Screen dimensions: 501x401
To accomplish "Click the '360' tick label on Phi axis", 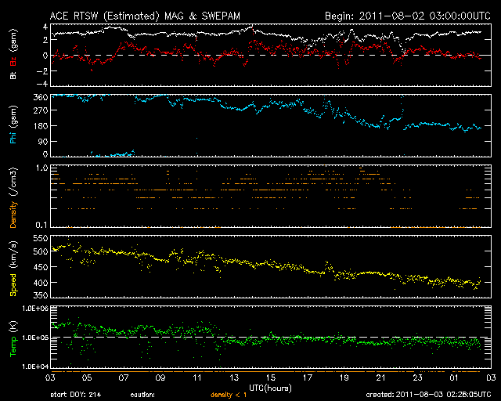I will [x=41, y=97].
